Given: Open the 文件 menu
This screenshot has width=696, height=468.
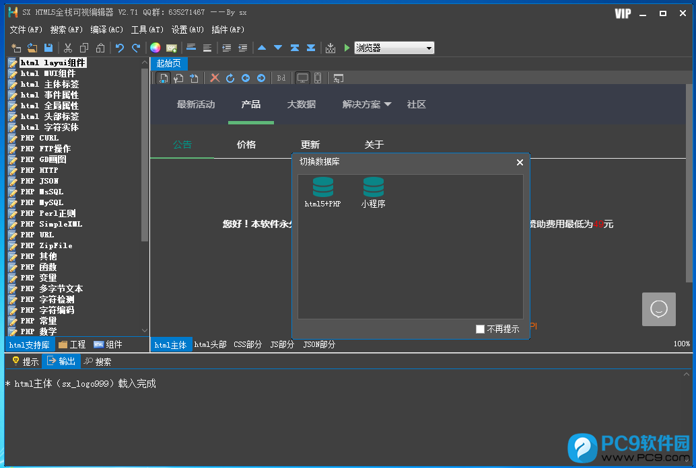Looking at the screenshot, I should 26,30.
